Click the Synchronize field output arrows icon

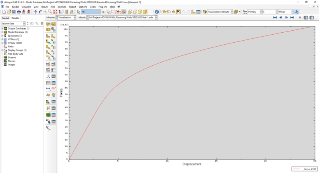(297, 12)
